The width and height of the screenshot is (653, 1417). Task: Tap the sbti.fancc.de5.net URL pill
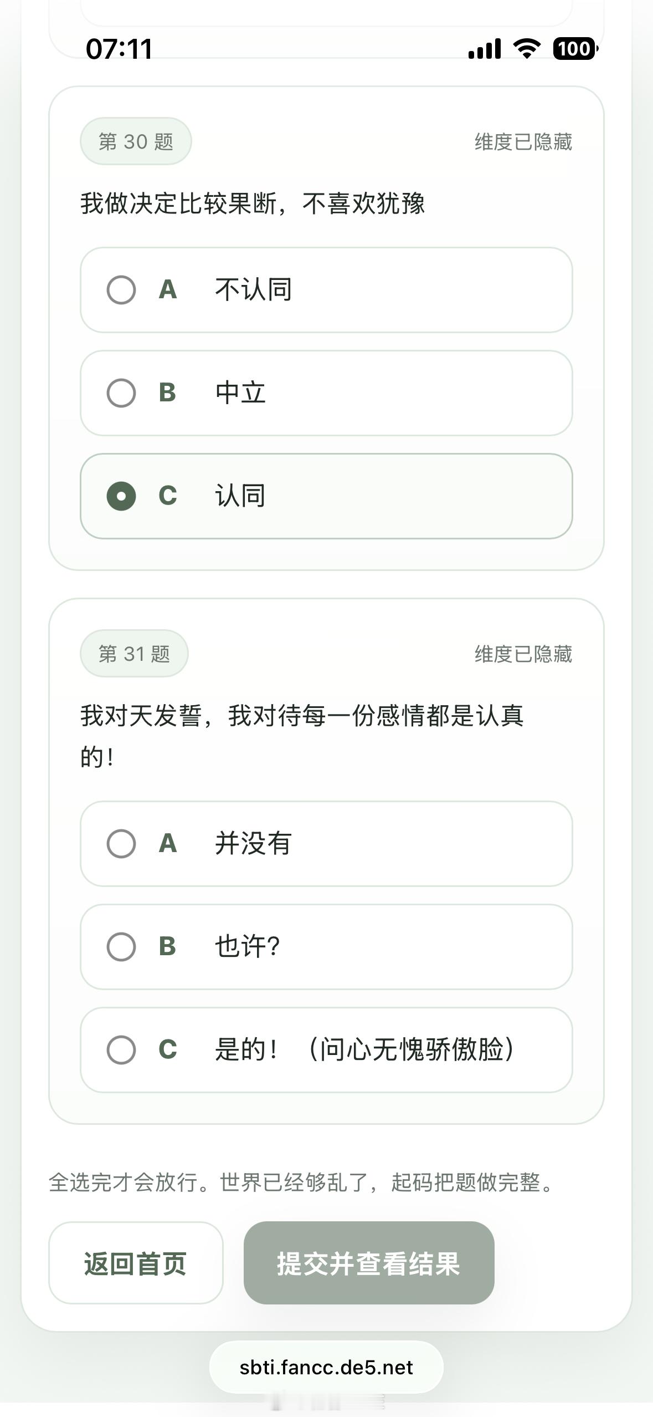[326, 1368]
